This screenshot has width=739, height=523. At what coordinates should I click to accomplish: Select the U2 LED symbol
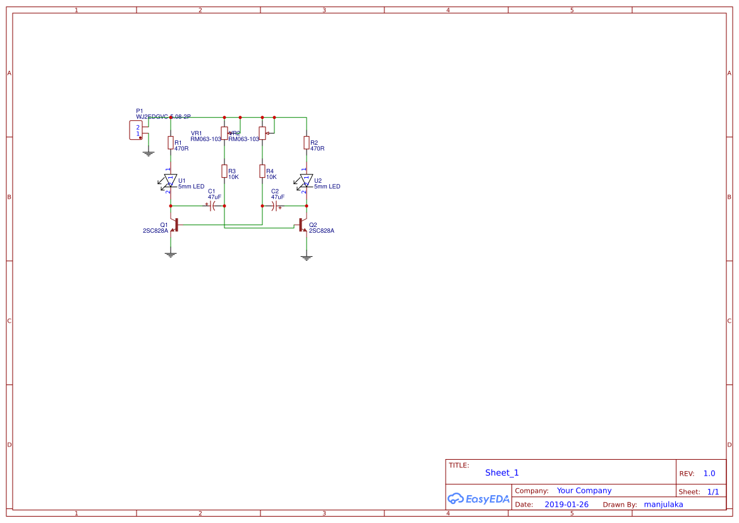coord(304,182)
